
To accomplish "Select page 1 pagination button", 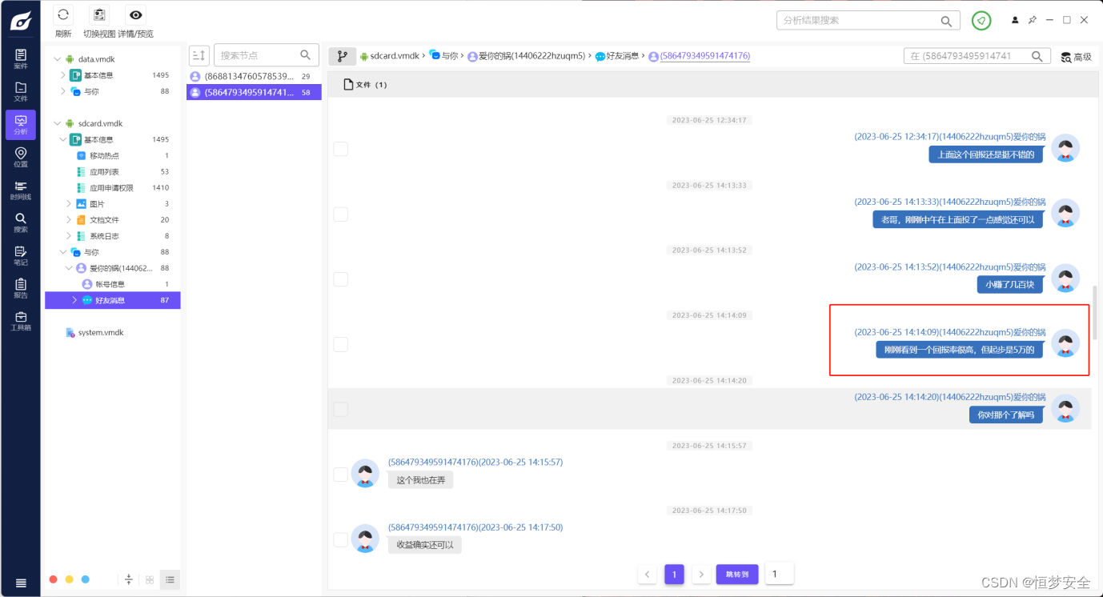I will (675, 574).
